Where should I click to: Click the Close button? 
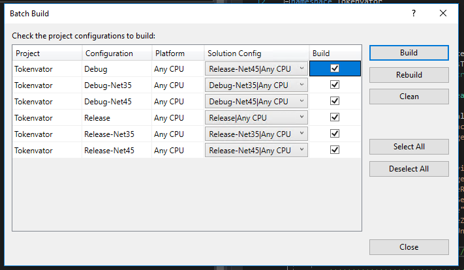[x=409, y=247]
